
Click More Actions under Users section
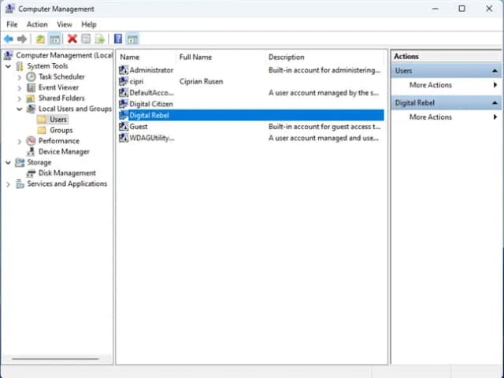coord(430,85)
